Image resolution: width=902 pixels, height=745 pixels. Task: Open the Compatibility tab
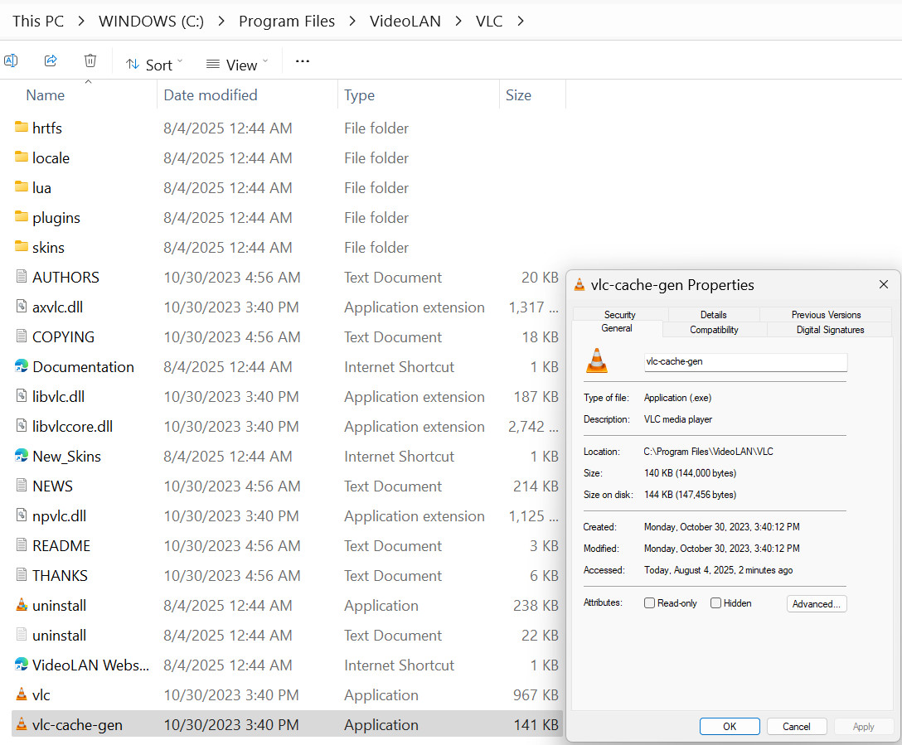click(x=714, y=329)
